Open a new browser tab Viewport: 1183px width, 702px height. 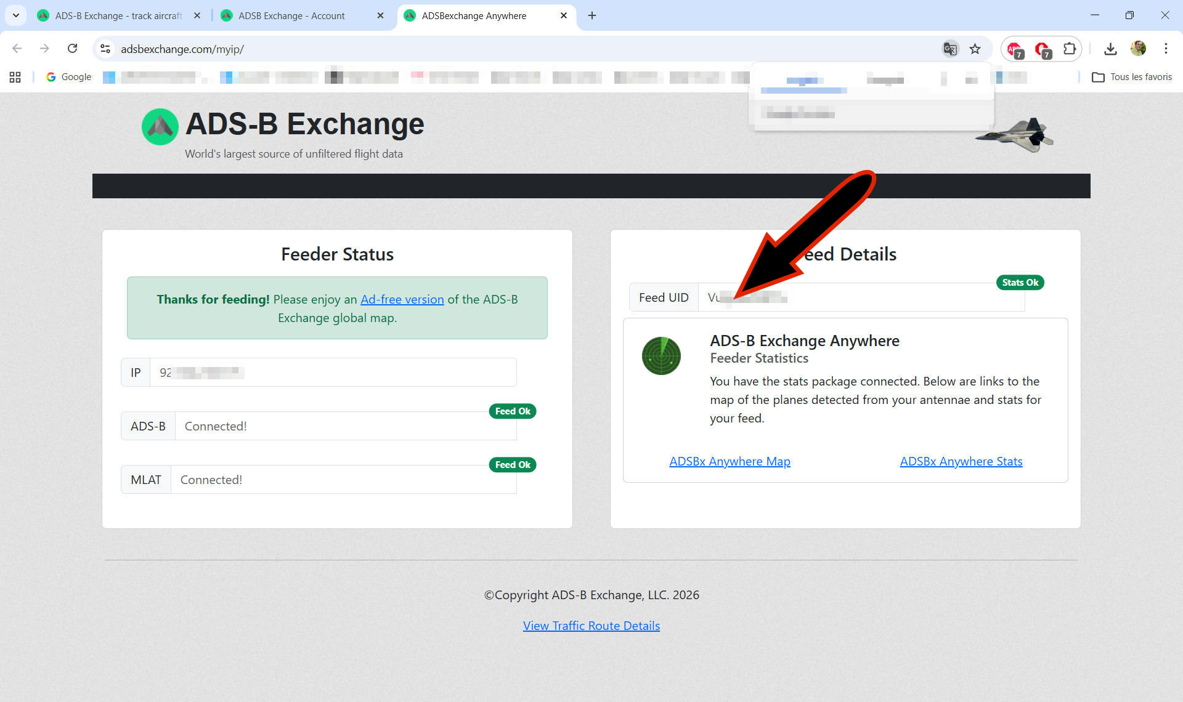(x=592, y=16)
